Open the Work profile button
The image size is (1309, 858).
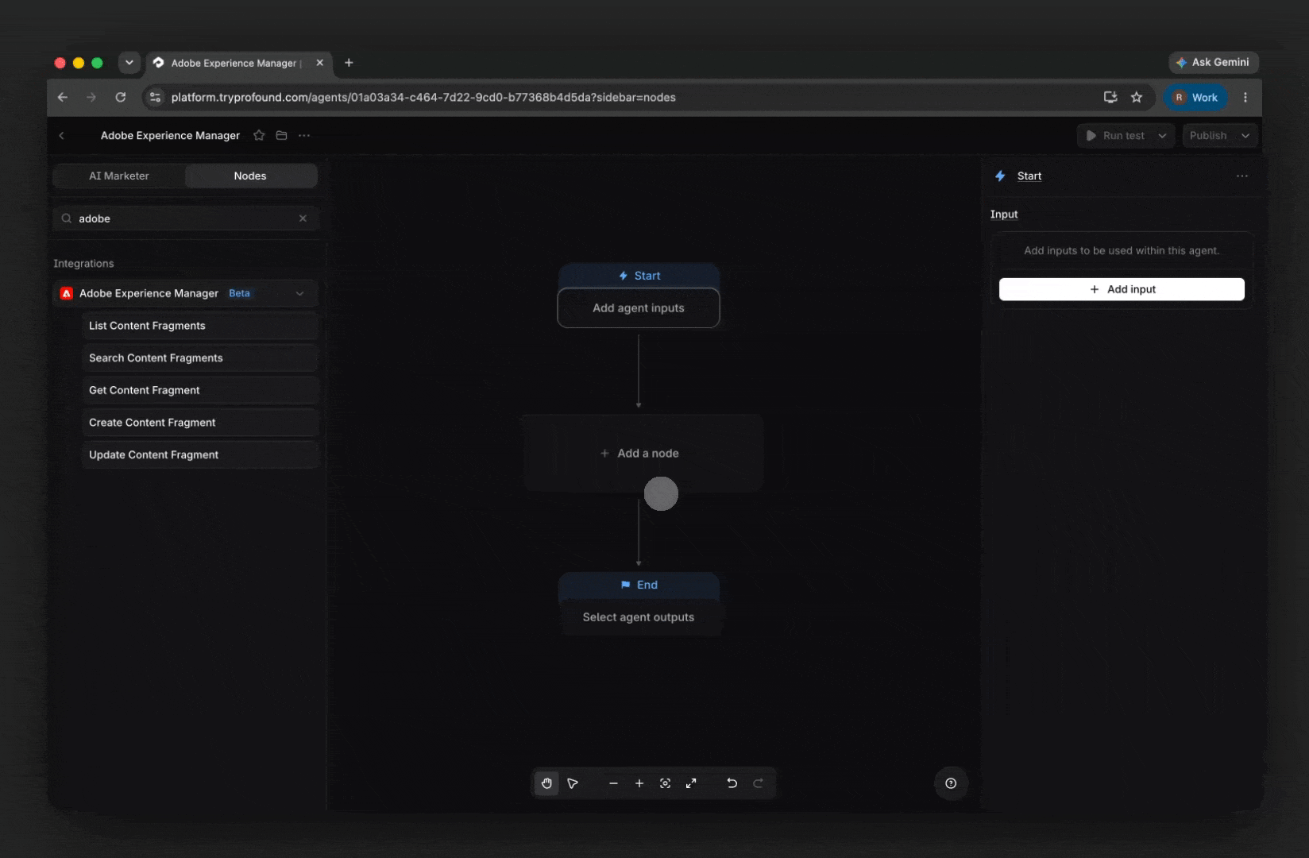point(1195,97)
